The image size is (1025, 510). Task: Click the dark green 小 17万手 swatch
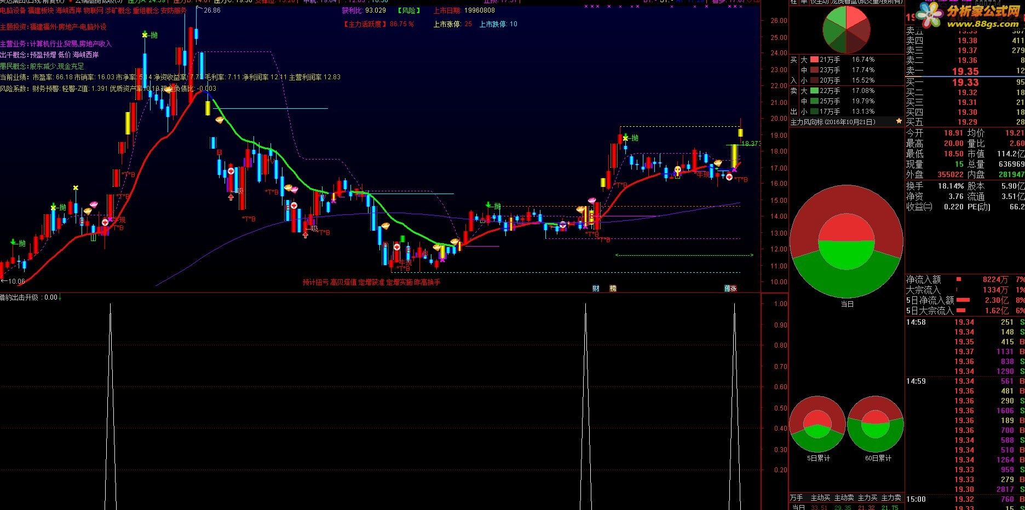click(x=814, y=112)
